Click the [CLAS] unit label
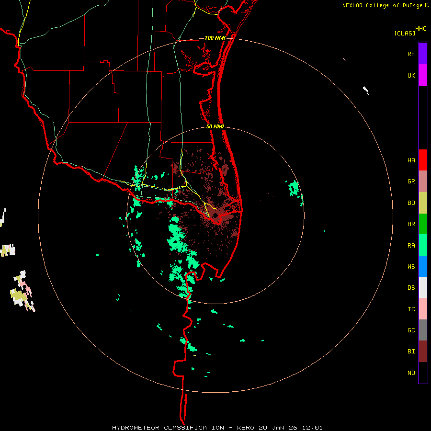The width and height of the screenshot is (431, 431). pyautogui.click(x=405, y=33)
